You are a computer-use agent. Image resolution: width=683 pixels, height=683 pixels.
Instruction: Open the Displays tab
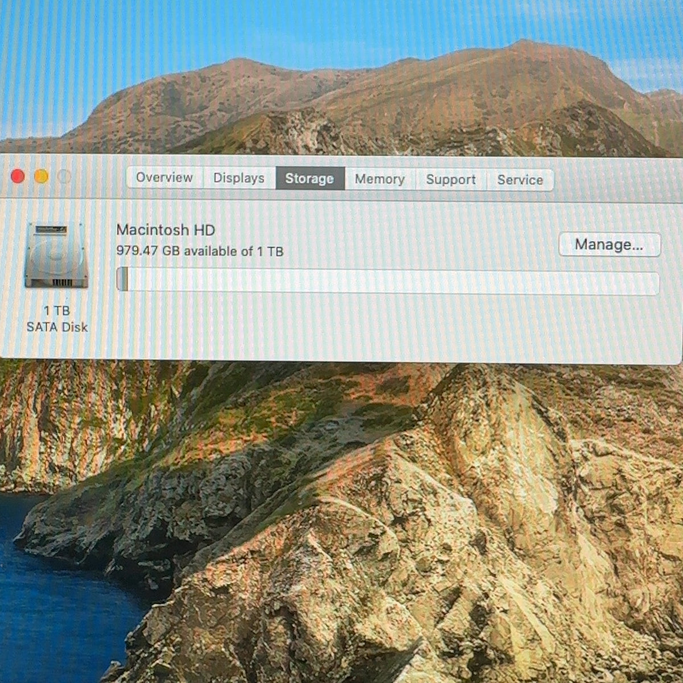(x=239, y=178)
